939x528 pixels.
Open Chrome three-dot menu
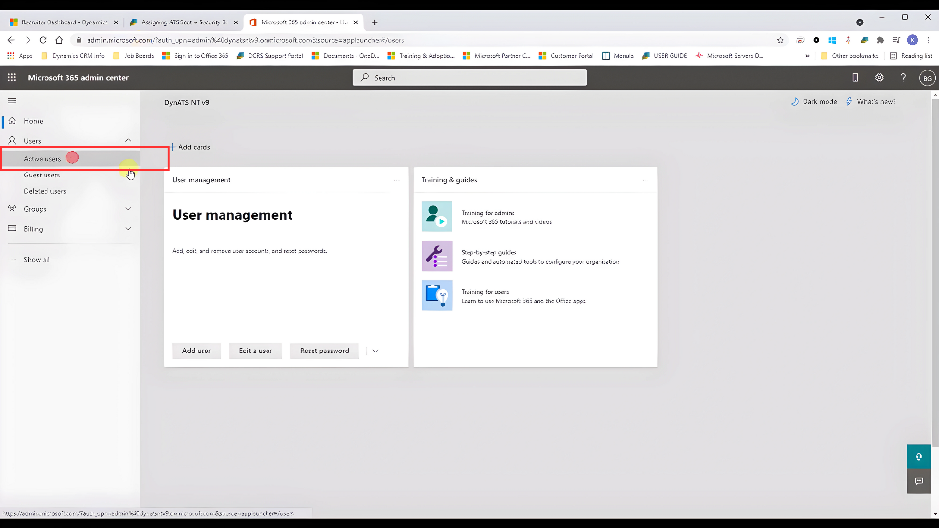pyautogui.click(x=928, y=40)
